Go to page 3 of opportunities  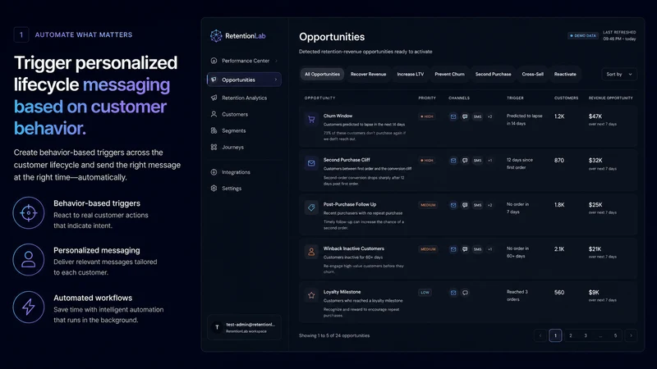point(586,335)
